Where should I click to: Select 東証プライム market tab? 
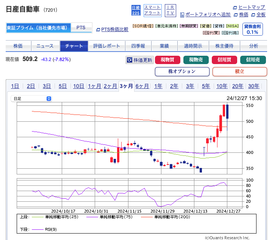pyautogui.click(x=38, y=28)
